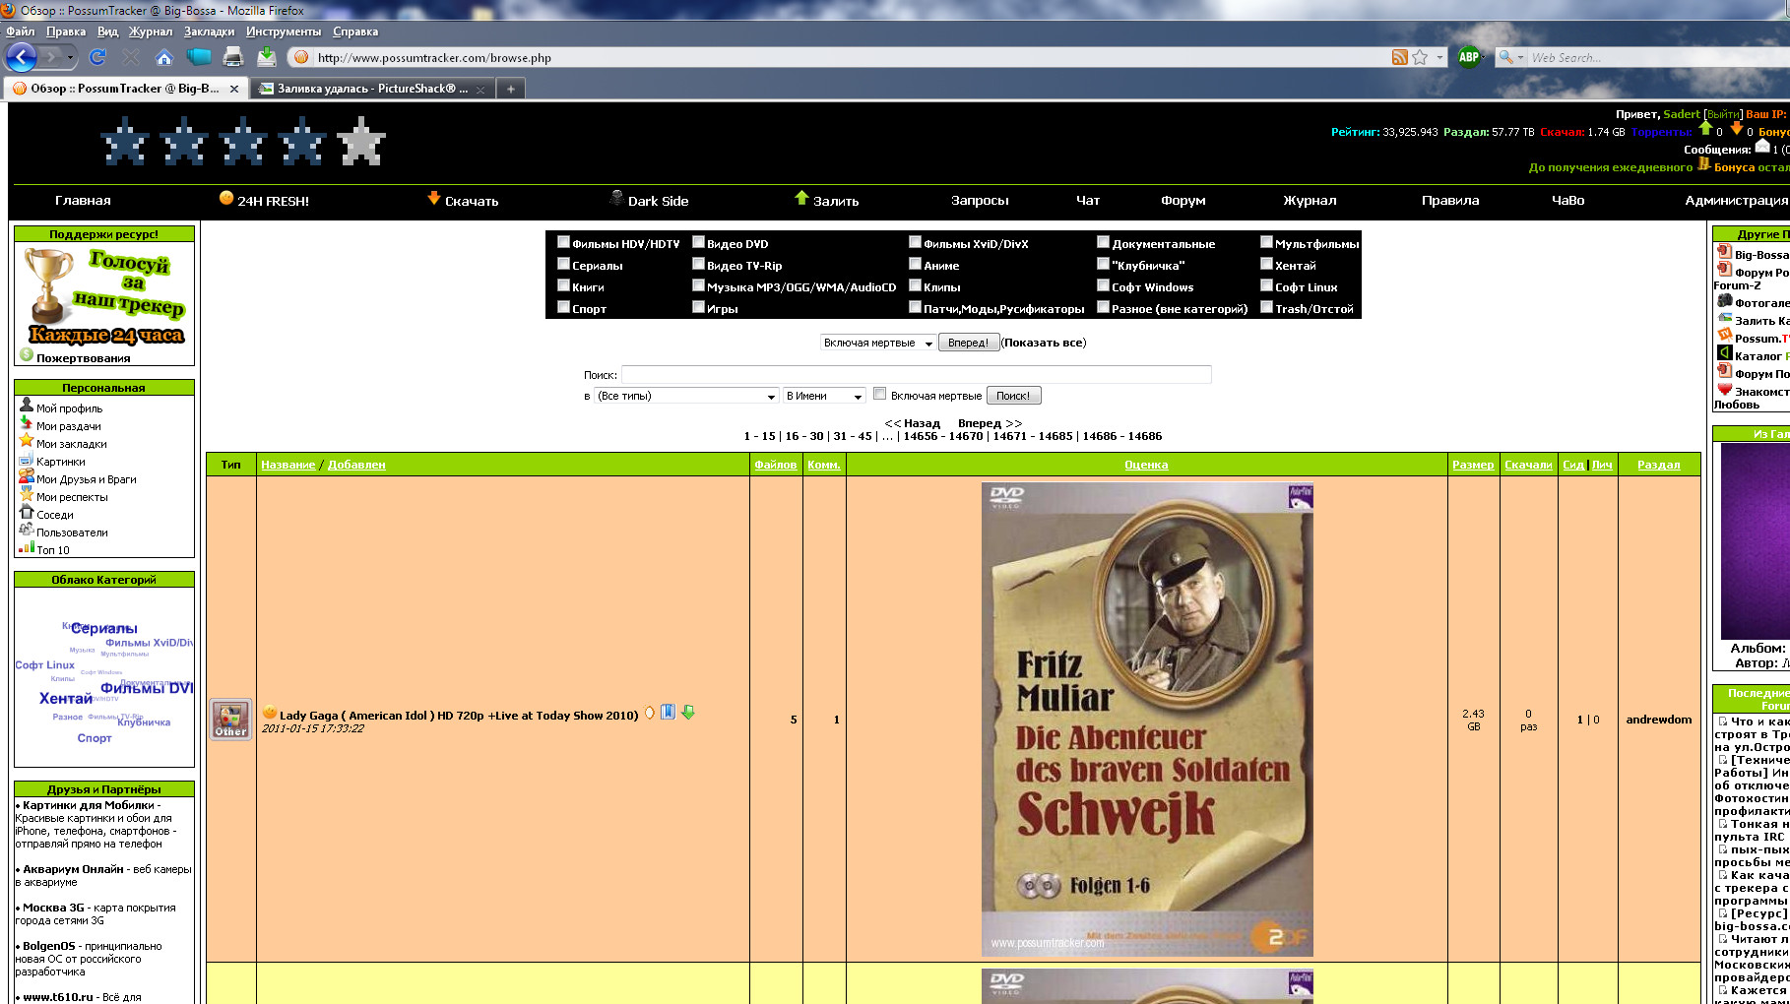Open a new browser tab with plus
Screen dimensions: 1790x1004
[510, 89]
